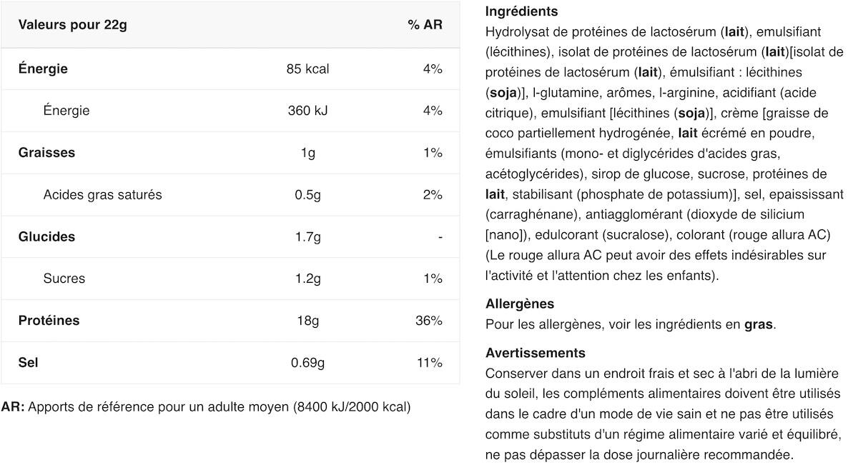This screenshot has width=858, height=475.
Task: Click the 'Allergènes' heading
Action: [519, 304]
